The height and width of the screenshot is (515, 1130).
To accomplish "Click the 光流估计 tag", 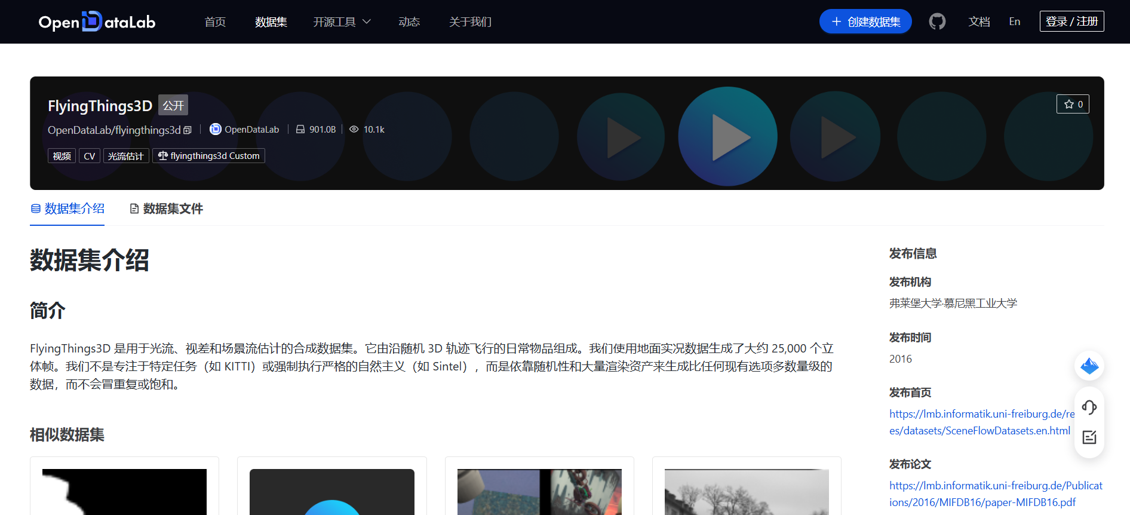I will [x=126, y=156].
